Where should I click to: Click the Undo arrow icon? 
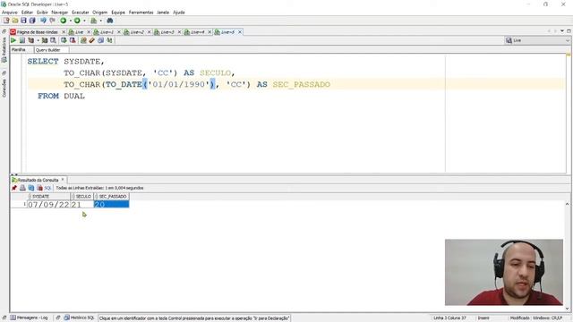(x=43, y=21)
